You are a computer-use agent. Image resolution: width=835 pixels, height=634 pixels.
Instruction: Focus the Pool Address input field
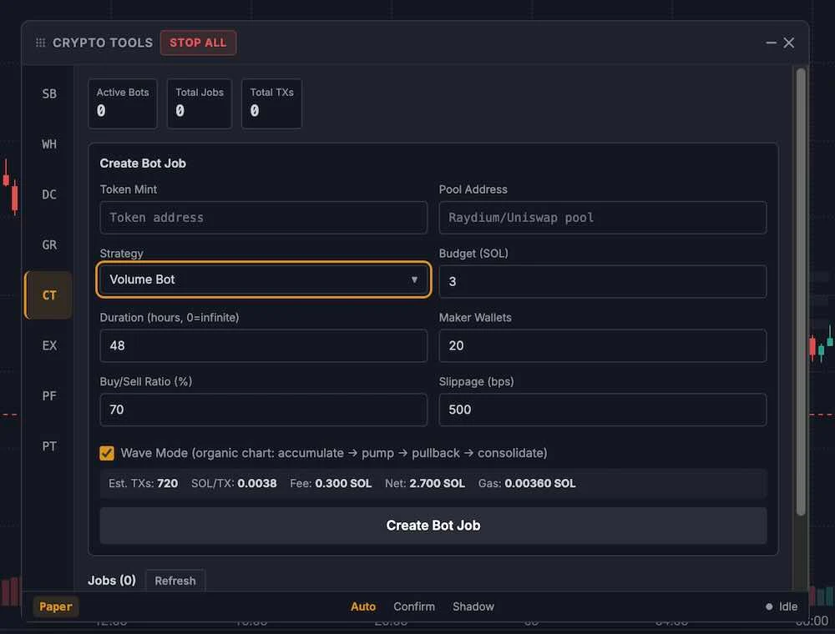click(x=603, y=218)
